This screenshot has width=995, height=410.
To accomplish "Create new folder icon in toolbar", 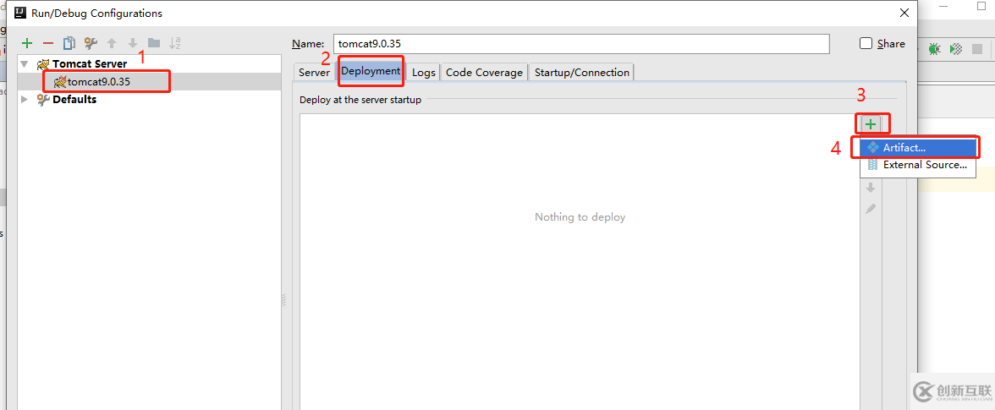I will (x=154, y=43).
